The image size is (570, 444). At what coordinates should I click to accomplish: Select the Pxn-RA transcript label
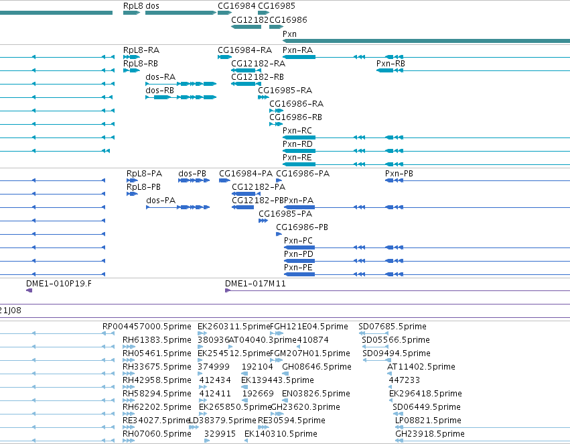[297, 50]
